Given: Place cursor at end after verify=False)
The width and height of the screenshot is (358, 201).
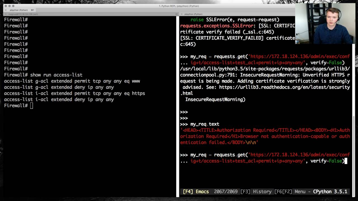Looking at the screenshot, I should click(346, 161).
